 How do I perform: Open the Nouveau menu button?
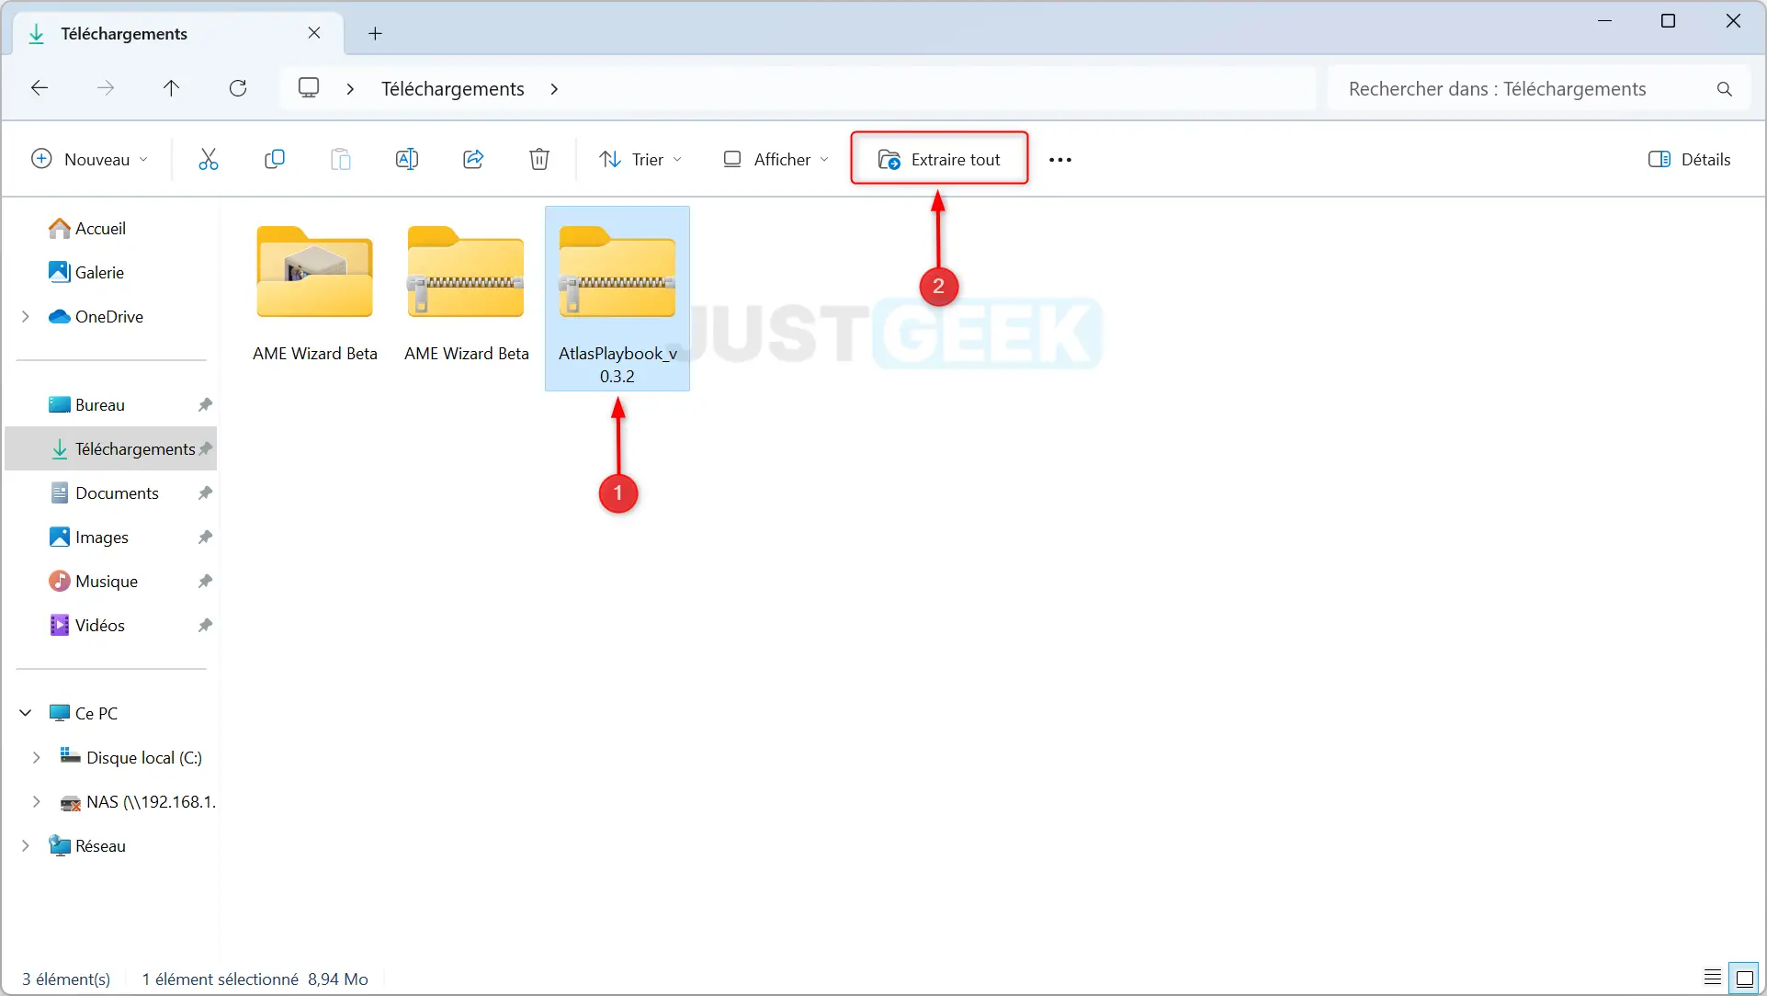tap(89, 159)
